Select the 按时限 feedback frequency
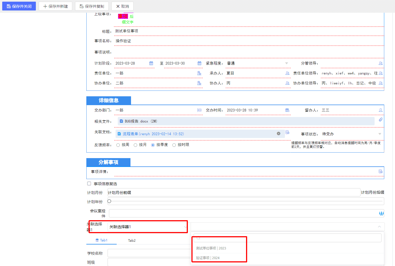Screen dimensions: 395x266 [x=174, y=145]
